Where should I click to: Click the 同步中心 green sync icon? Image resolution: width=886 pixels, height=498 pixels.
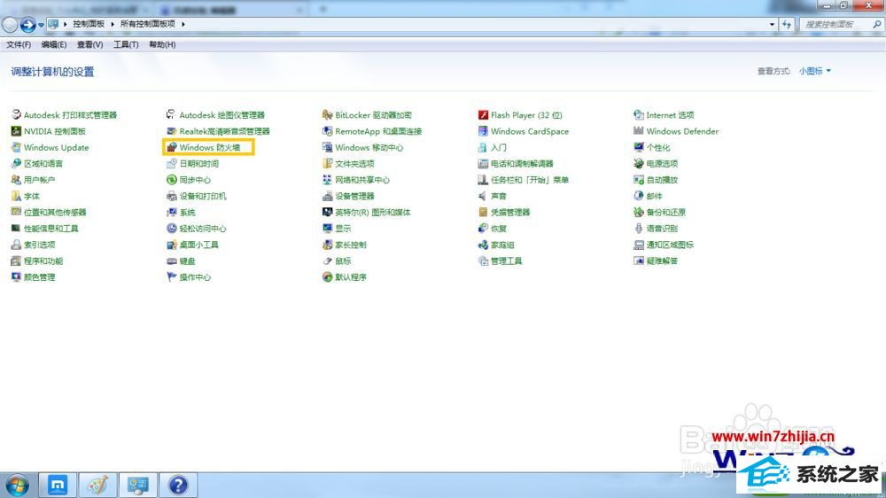[x=172, y=180]
